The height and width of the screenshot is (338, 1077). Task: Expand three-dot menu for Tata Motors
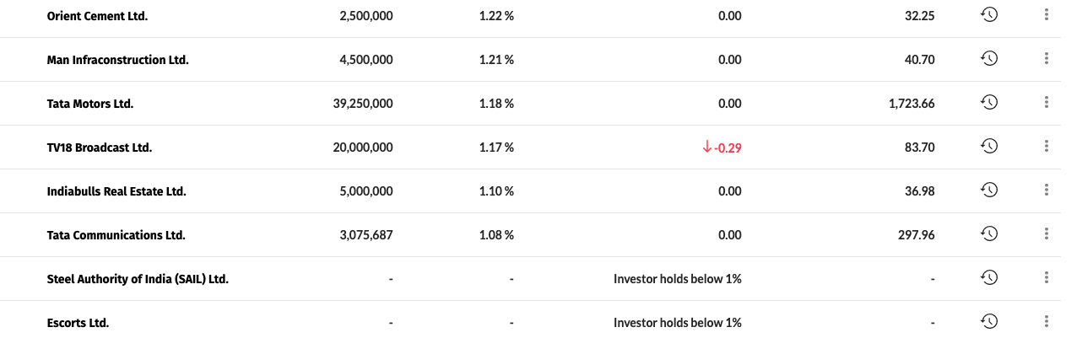coord(1046,102)
